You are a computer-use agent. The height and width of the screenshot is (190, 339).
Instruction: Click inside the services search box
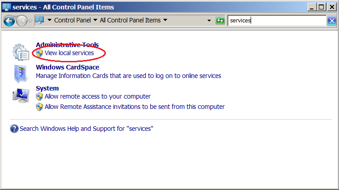coord(276,20)
